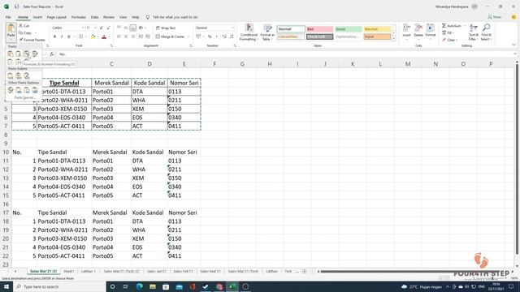Viewport: 520px width, 292px height.
Task: Decrease font size with the smaller A
Action: [108, 28]
